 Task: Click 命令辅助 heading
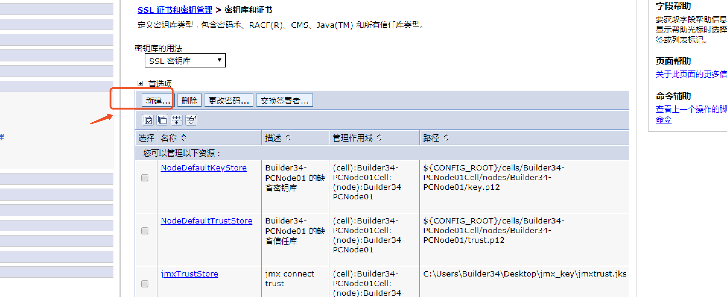pos(673,96)
